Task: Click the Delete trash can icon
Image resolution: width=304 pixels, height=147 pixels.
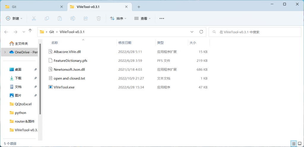Action: (99, 18)
